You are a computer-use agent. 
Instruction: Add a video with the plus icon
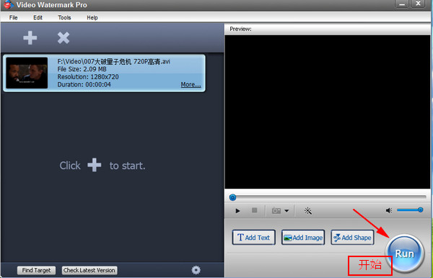pos(30,37)
